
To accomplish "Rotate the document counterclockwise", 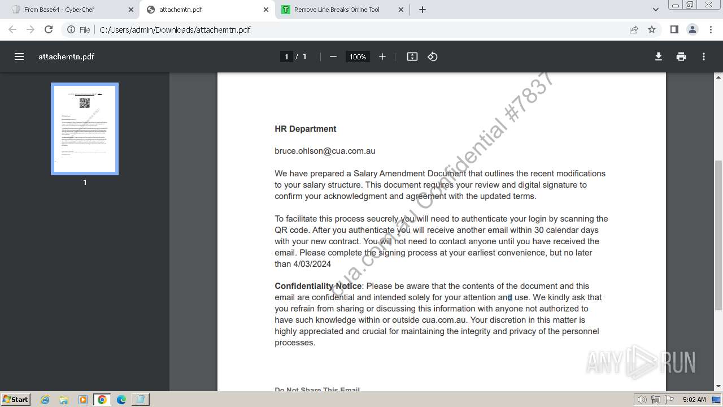I will pos(433,57).
